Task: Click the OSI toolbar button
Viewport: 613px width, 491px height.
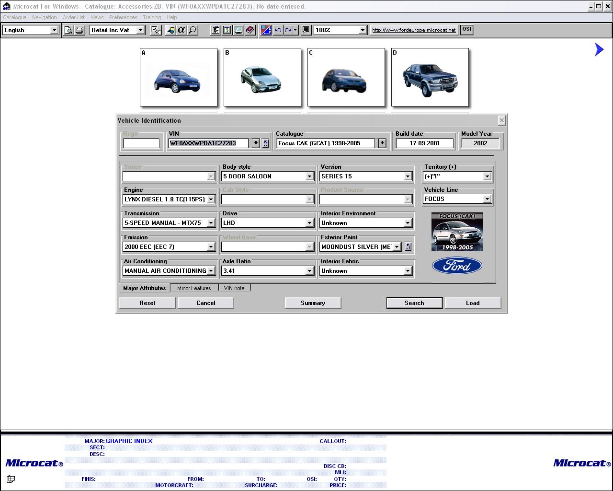Action: coord(466,30)
